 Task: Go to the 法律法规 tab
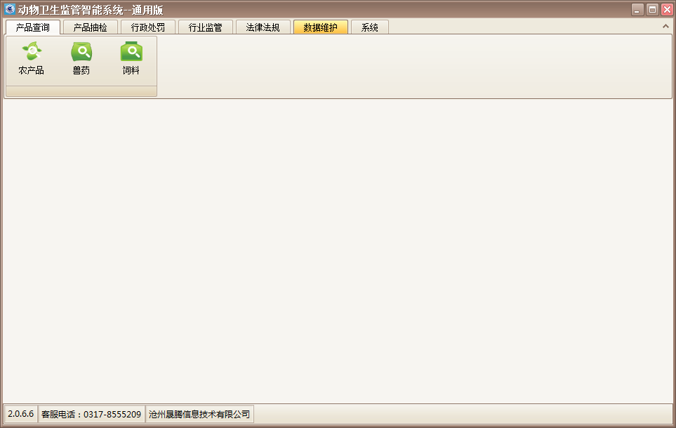coord(263,27)
